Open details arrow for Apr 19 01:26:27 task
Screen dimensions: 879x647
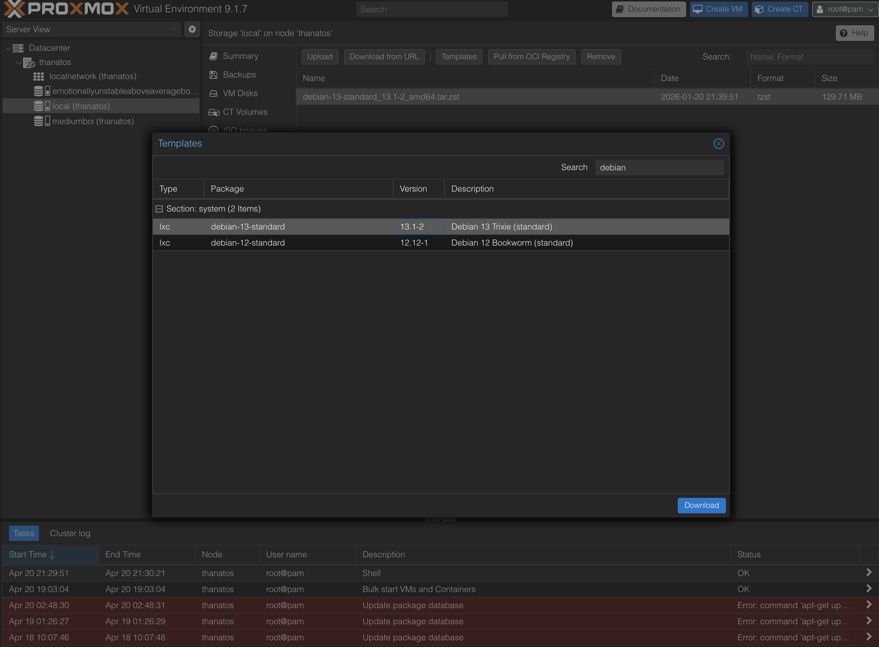(x=868, y=620)
